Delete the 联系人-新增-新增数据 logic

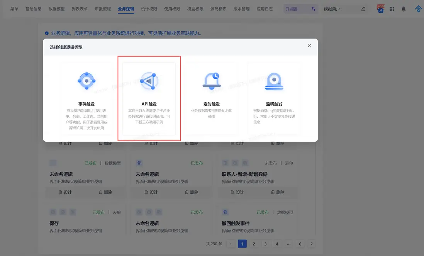(x=278, y=192)
